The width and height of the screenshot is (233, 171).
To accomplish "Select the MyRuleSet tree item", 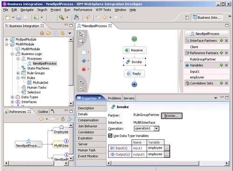I will point(41,82).
